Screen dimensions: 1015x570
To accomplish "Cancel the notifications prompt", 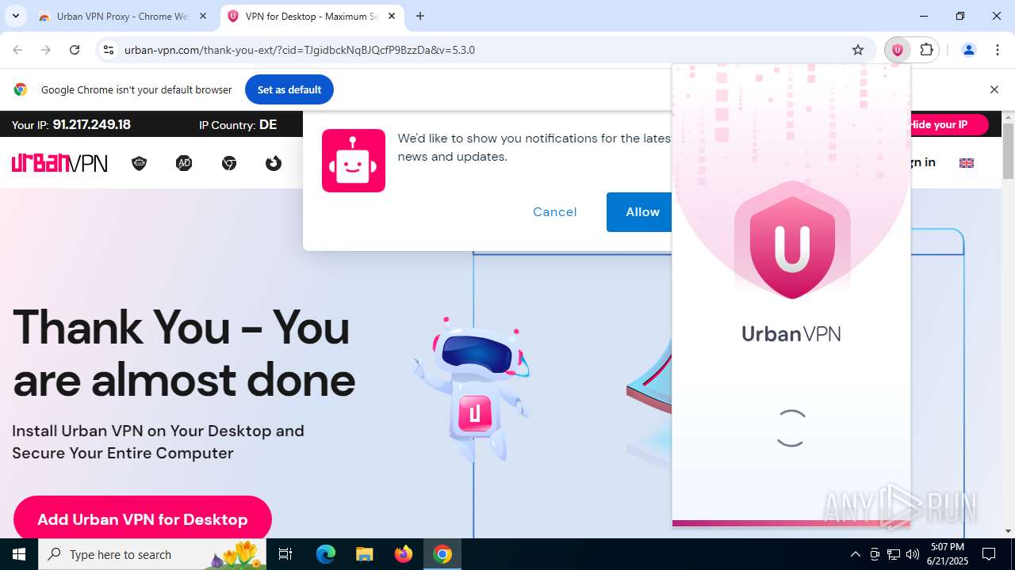I will tap(555, 212).
